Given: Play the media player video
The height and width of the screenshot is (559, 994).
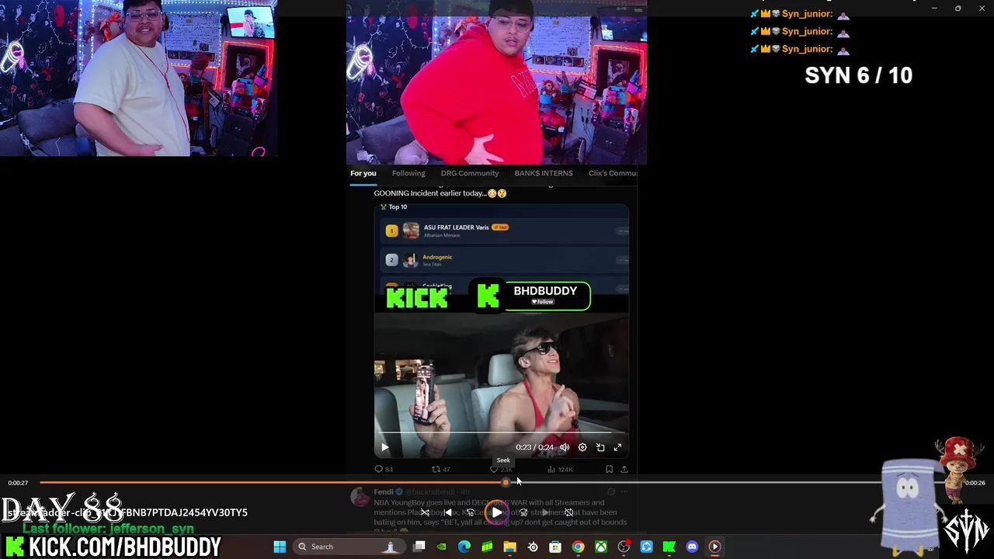Looking at the screenshot, I should pyautogui.click(x=497, y=512).
